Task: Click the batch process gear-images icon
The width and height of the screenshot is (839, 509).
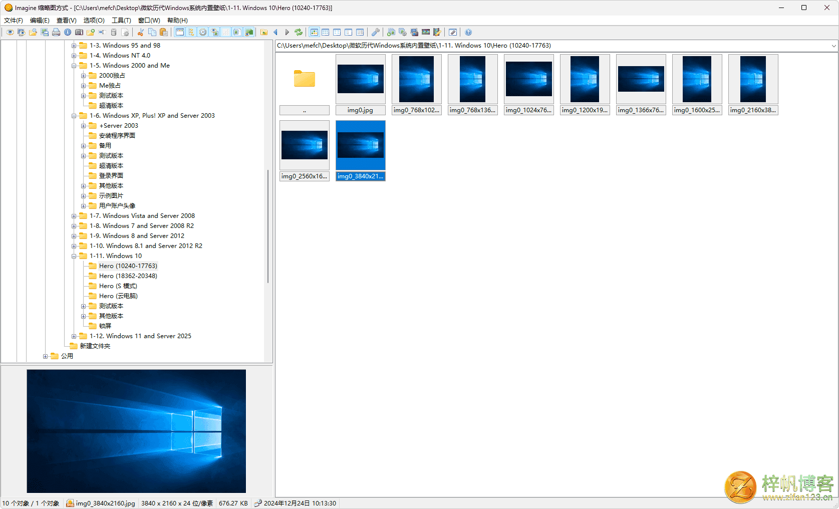Action: click(402, 32)
